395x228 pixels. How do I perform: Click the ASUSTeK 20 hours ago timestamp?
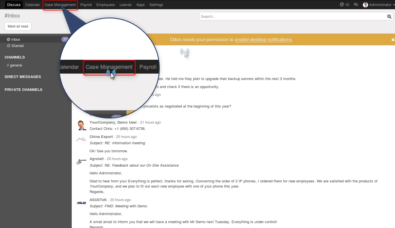(x=120, y=200)
